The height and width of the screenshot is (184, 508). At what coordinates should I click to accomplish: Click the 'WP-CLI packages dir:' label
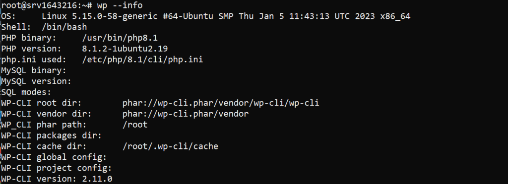(x=51, y=136)
